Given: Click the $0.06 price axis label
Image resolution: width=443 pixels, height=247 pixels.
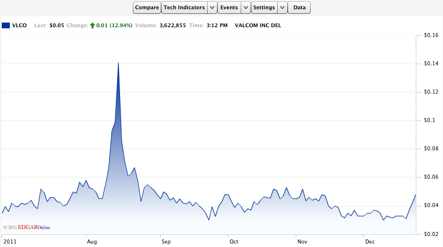Looking at the screenshot, I should (x=431, y=177).
